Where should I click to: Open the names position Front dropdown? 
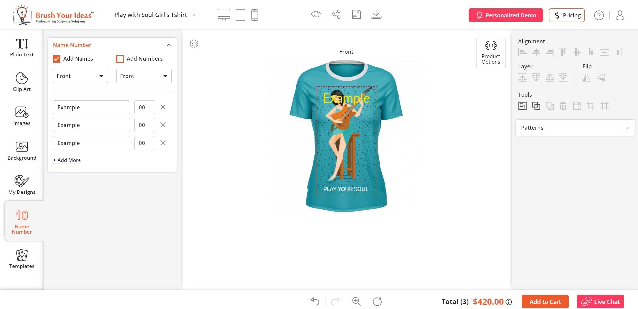(80, 76)
